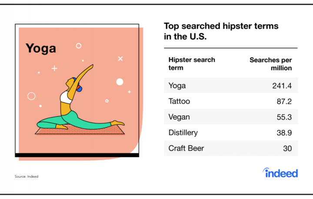Click the bold Yoga heading in illustration
313x199 pixels.
pos(41,49)
